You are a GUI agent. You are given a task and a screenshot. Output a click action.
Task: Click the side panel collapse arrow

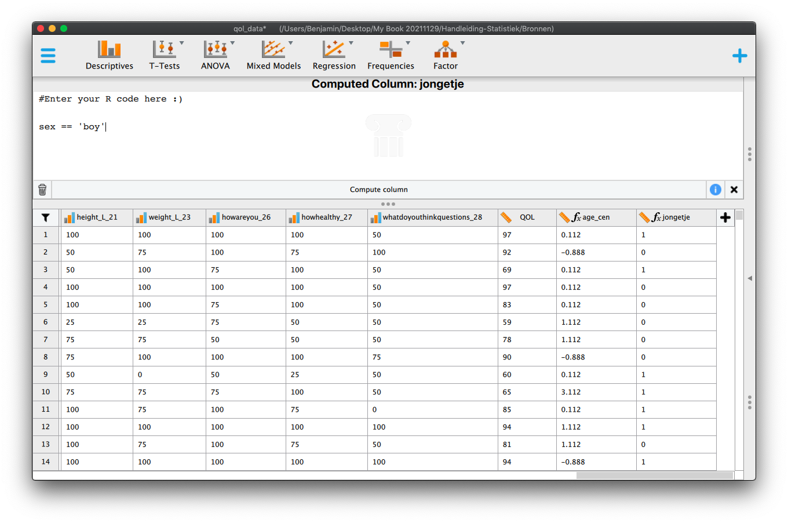[750, 278]
